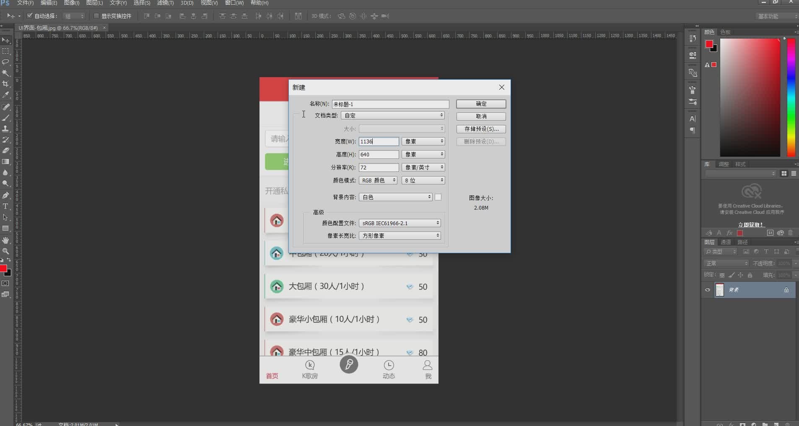This screenshot has width=799, height=426.
Task: Click the 名称 name input field
Action: 390,104
